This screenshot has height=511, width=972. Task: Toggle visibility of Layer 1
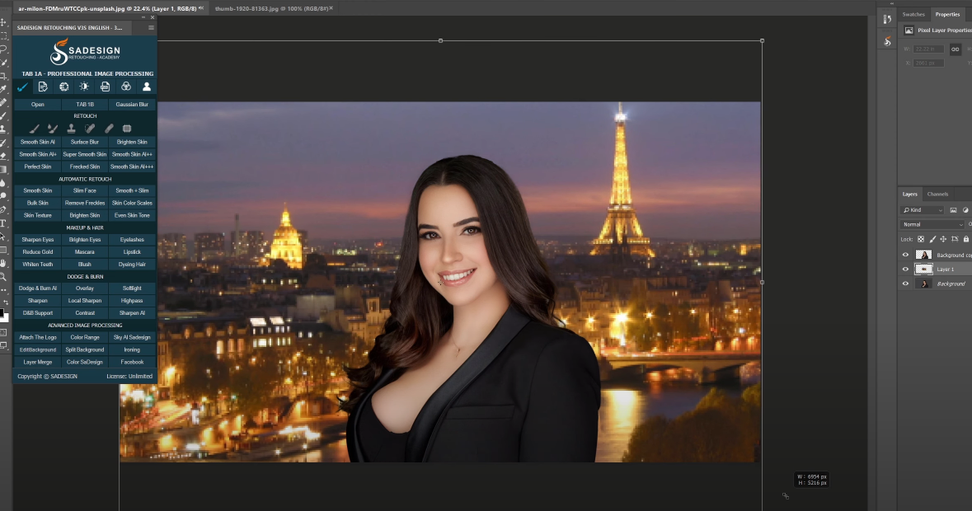905,270
